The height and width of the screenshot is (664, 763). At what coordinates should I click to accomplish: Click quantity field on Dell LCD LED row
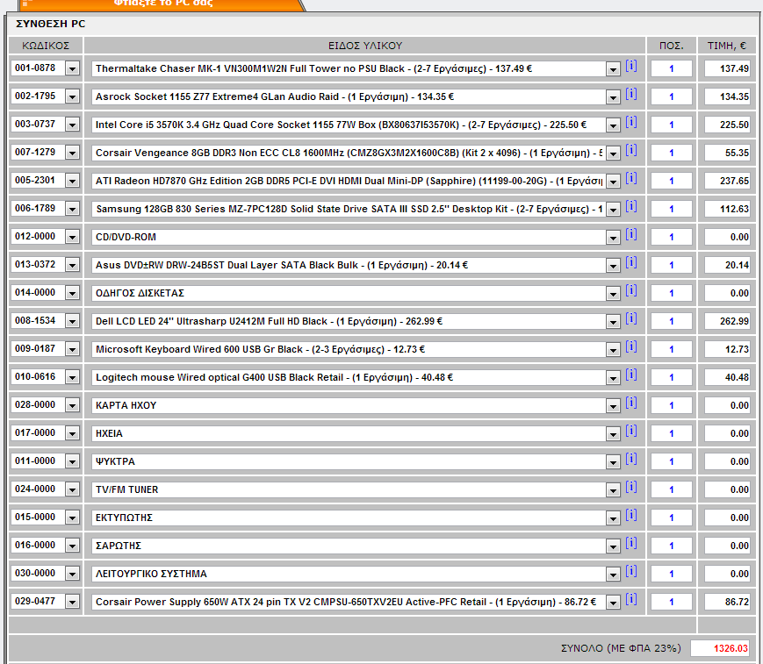672,321
